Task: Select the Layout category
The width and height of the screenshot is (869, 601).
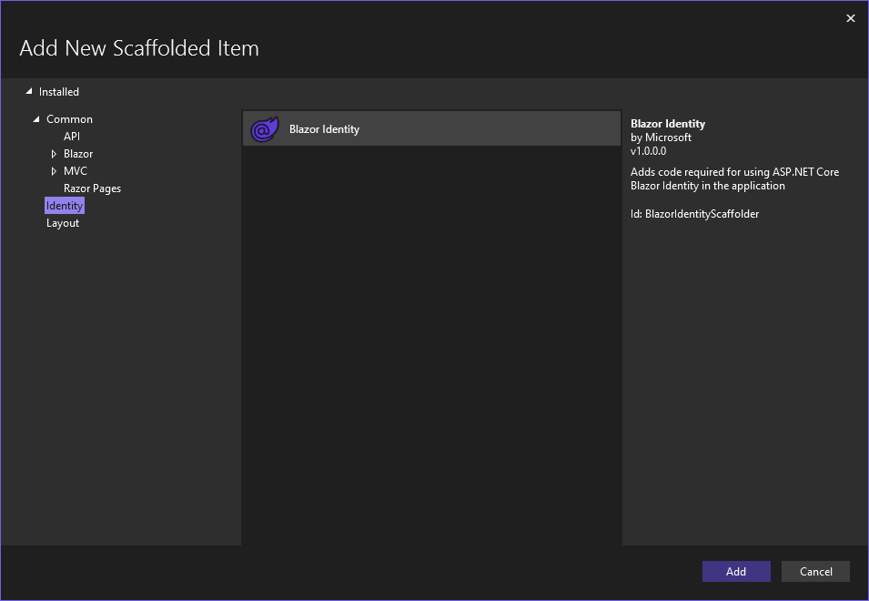Action: point(63,222)
